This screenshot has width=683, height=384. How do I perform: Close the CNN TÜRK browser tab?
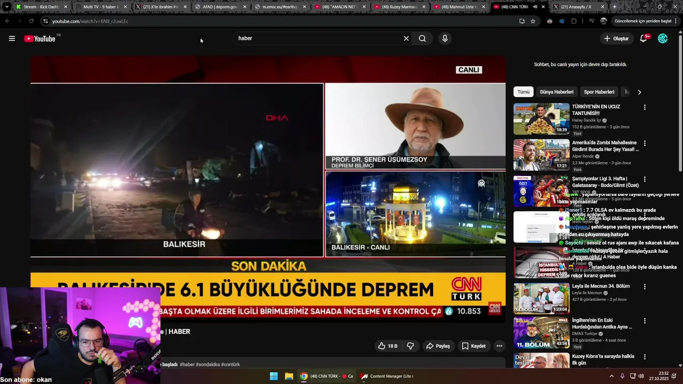pyautogui.click(x=543, y=6)
